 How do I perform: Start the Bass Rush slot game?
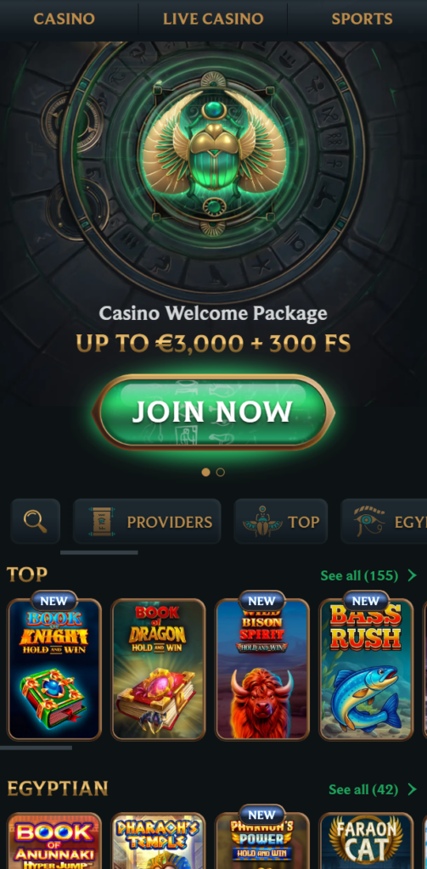pyautogui.click(x=366, y=669)
